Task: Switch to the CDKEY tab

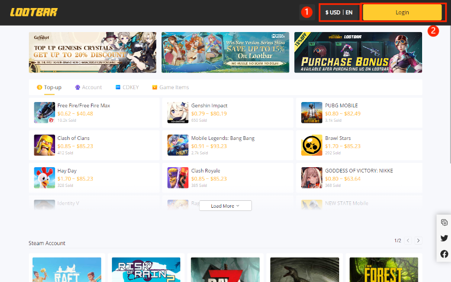Action: pyautogui.click(x=127, y=87)
